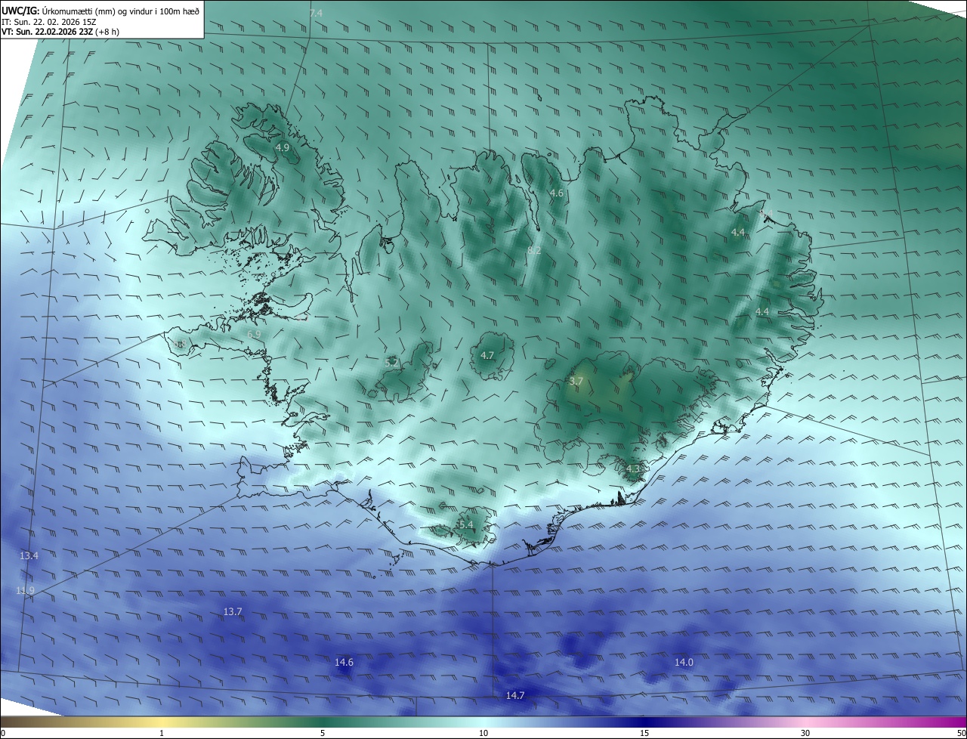Click the 5.2 value on the map
This screenshot has width=967, height=739.
coord(391,363)
